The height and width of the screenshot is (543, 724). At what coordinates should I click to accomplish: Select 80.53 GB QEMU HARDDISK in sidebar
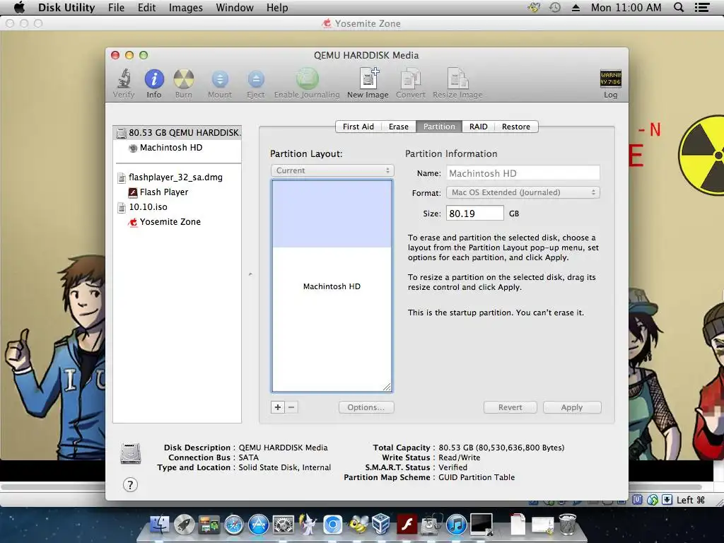tap(177, 132)
